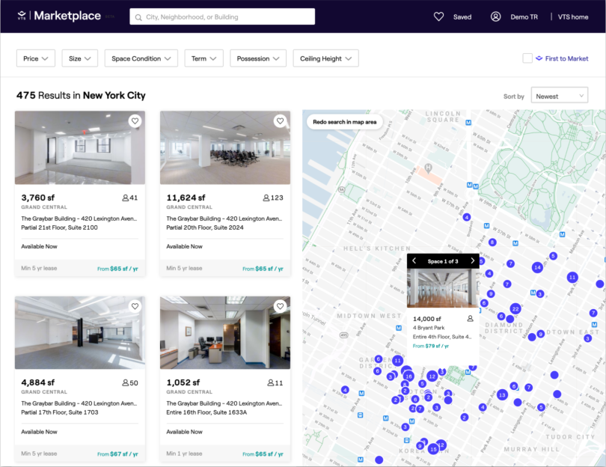The image size is (606, 467).
Task: Go to VTS home
Action: click(573, 17)
